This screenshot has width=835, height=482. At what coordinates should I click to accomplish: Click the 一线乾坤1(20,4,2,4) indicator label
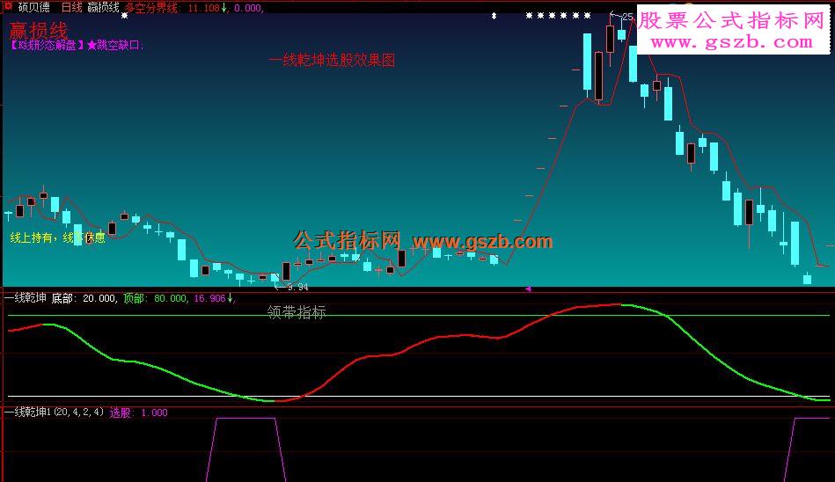(54, 413)
